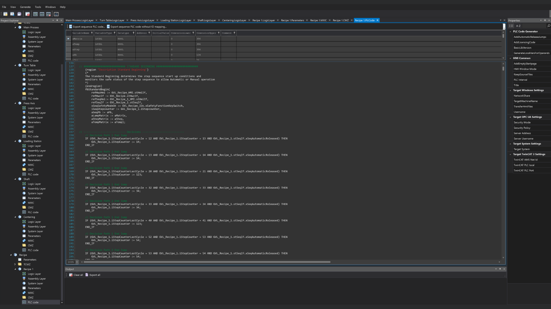Click the aStep variable name cell
Screen dimensions: 551x309
[x=83, y=49]
